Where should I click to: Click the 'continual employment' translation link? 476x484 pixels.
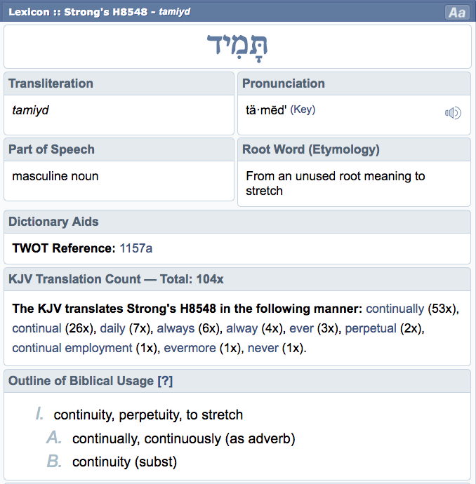pos(72,348)
